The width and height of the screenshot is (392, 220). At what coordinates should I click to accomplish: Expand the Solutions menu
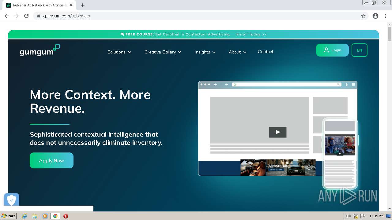(119, 52)
